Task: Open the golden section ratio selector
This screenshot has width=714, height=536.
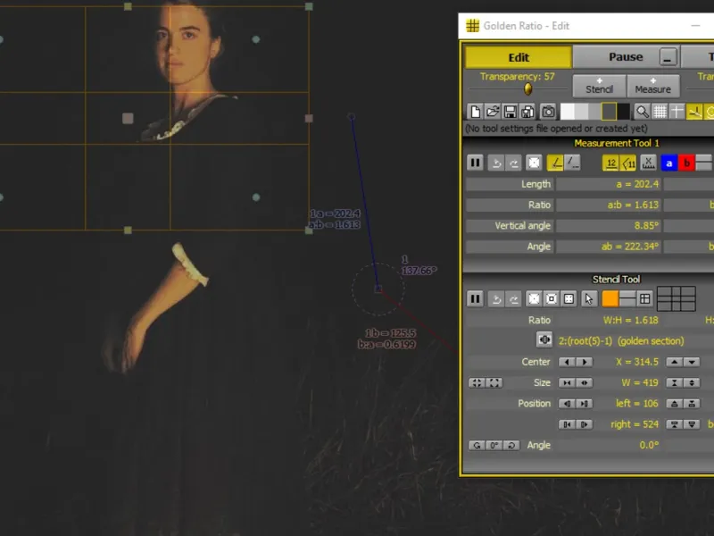Action: click(544, 340)
